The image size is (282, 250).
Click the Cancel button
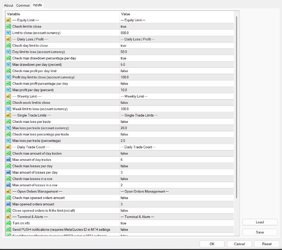(239, 244)
